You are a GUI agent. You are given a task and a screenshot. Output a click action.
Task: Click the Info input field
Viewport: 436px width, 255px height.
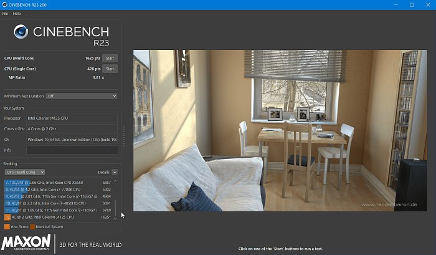[72, 150]
